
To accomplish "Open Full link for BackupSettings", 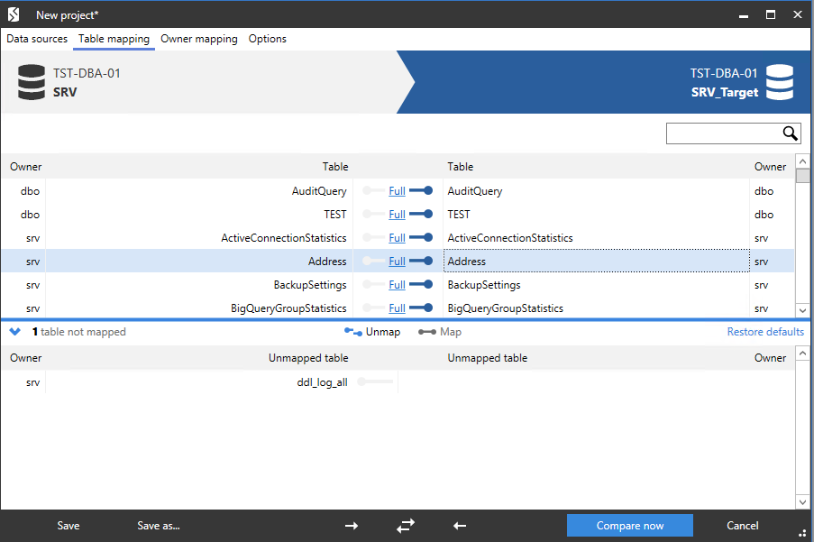I will pyautogui.click(x=398, y=284).
